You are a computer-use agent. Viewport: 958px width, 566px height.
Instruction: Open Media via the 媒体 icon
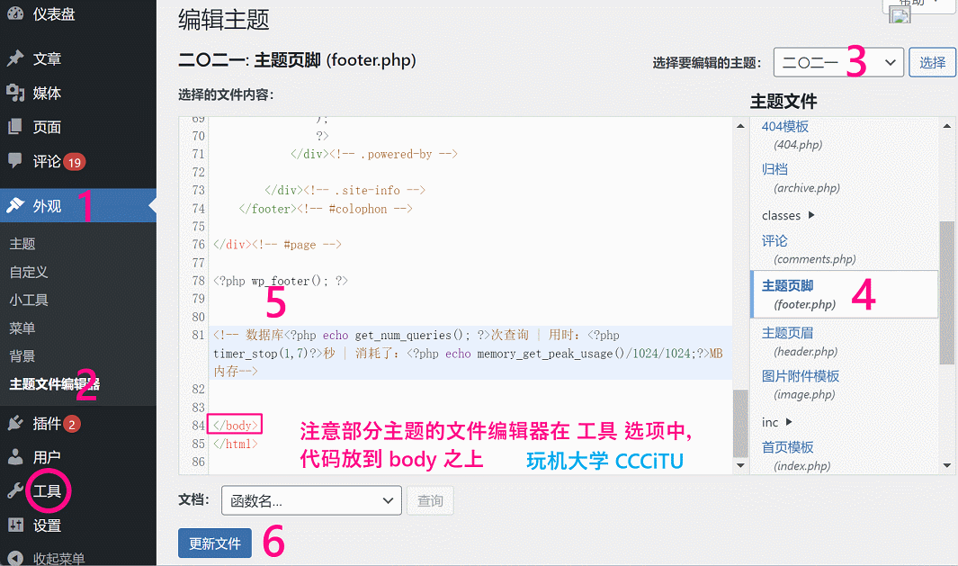[15, 93]
